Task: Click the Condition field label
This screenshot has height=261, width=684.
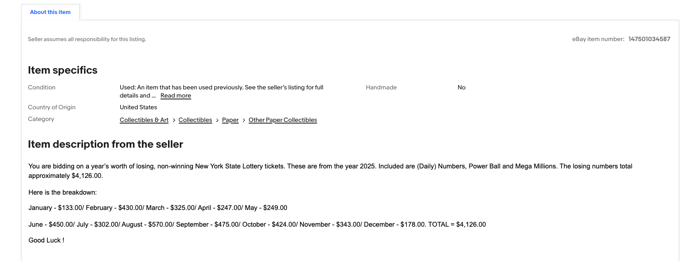Action: coord(42,88)
